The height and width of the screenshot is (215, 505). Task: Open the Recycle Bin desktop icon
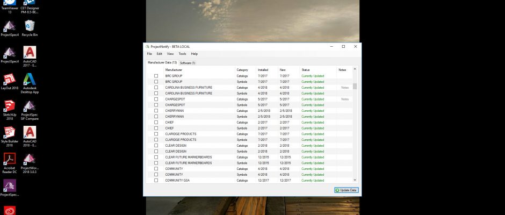[x=30, y=28]
